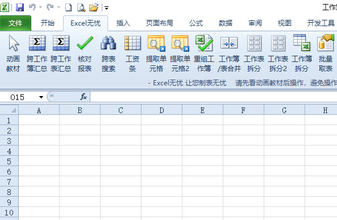Launch 跨工作表汇总 cross-sheet summary

point(61,53)
